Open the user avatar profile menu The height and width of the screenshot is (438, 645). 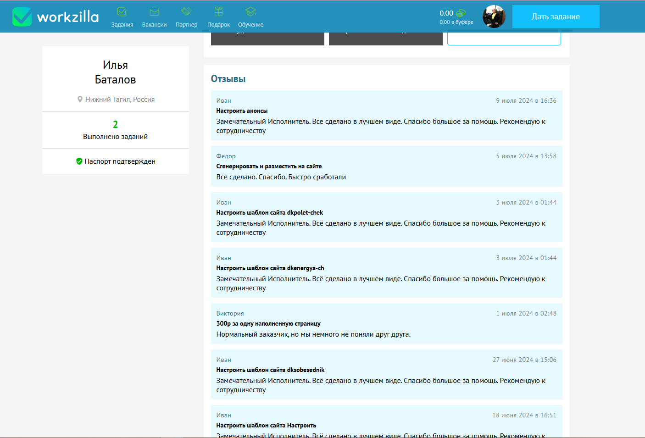tap(494, 17)
